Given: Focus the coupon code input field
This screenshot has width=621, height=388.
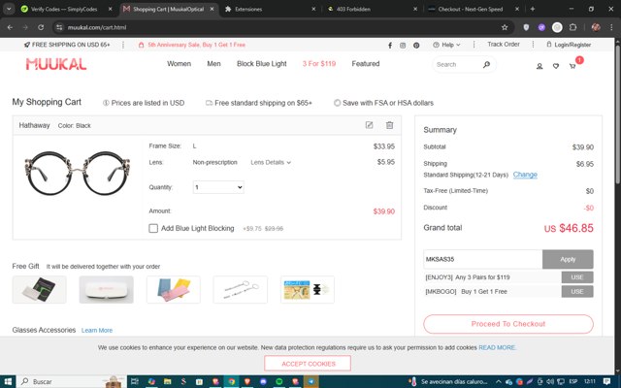Looking at the screenshot, I should pos(483,259).
